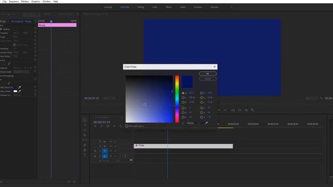Open the Effect Controls panel menu
333x187 pixels.
pos(40,14)
